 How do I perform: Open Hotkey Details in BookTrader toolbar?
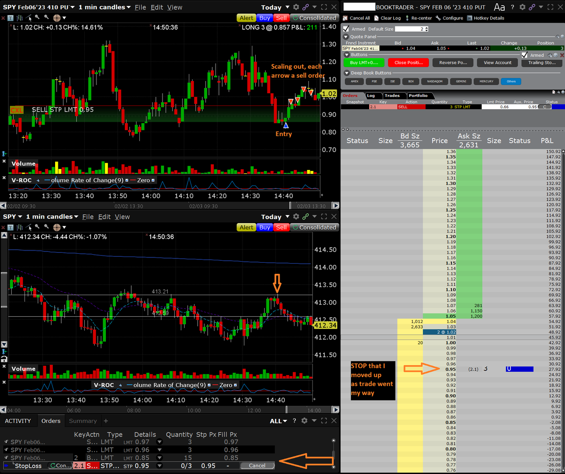click(x=485, y=18)
